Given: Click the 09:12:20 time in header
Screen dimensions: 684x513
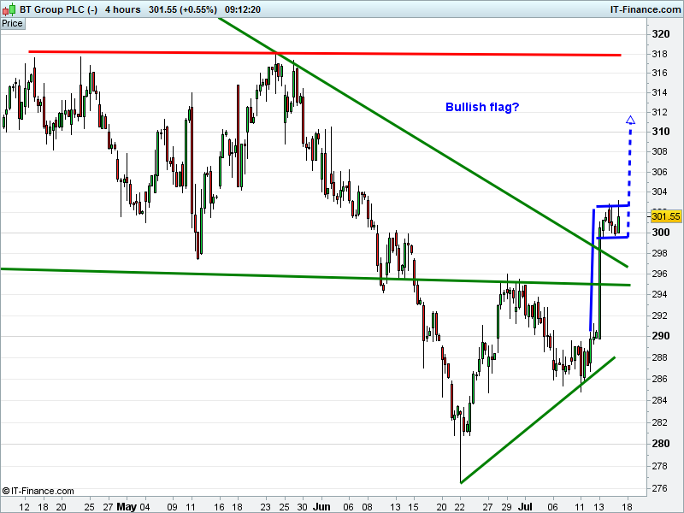Looking at the screenshot, I should [243, 9].
